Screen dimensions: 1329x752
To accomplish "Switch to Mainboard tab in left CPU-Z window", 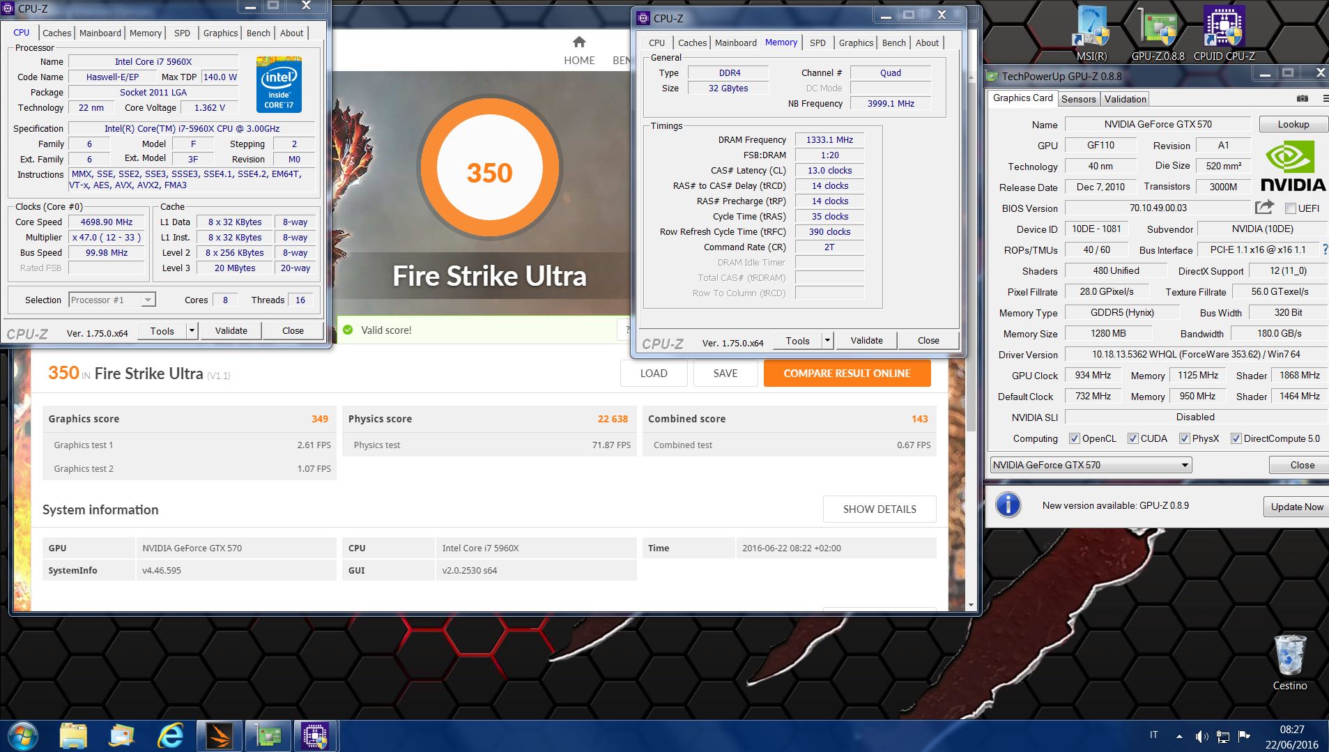I will coord(100,33).
